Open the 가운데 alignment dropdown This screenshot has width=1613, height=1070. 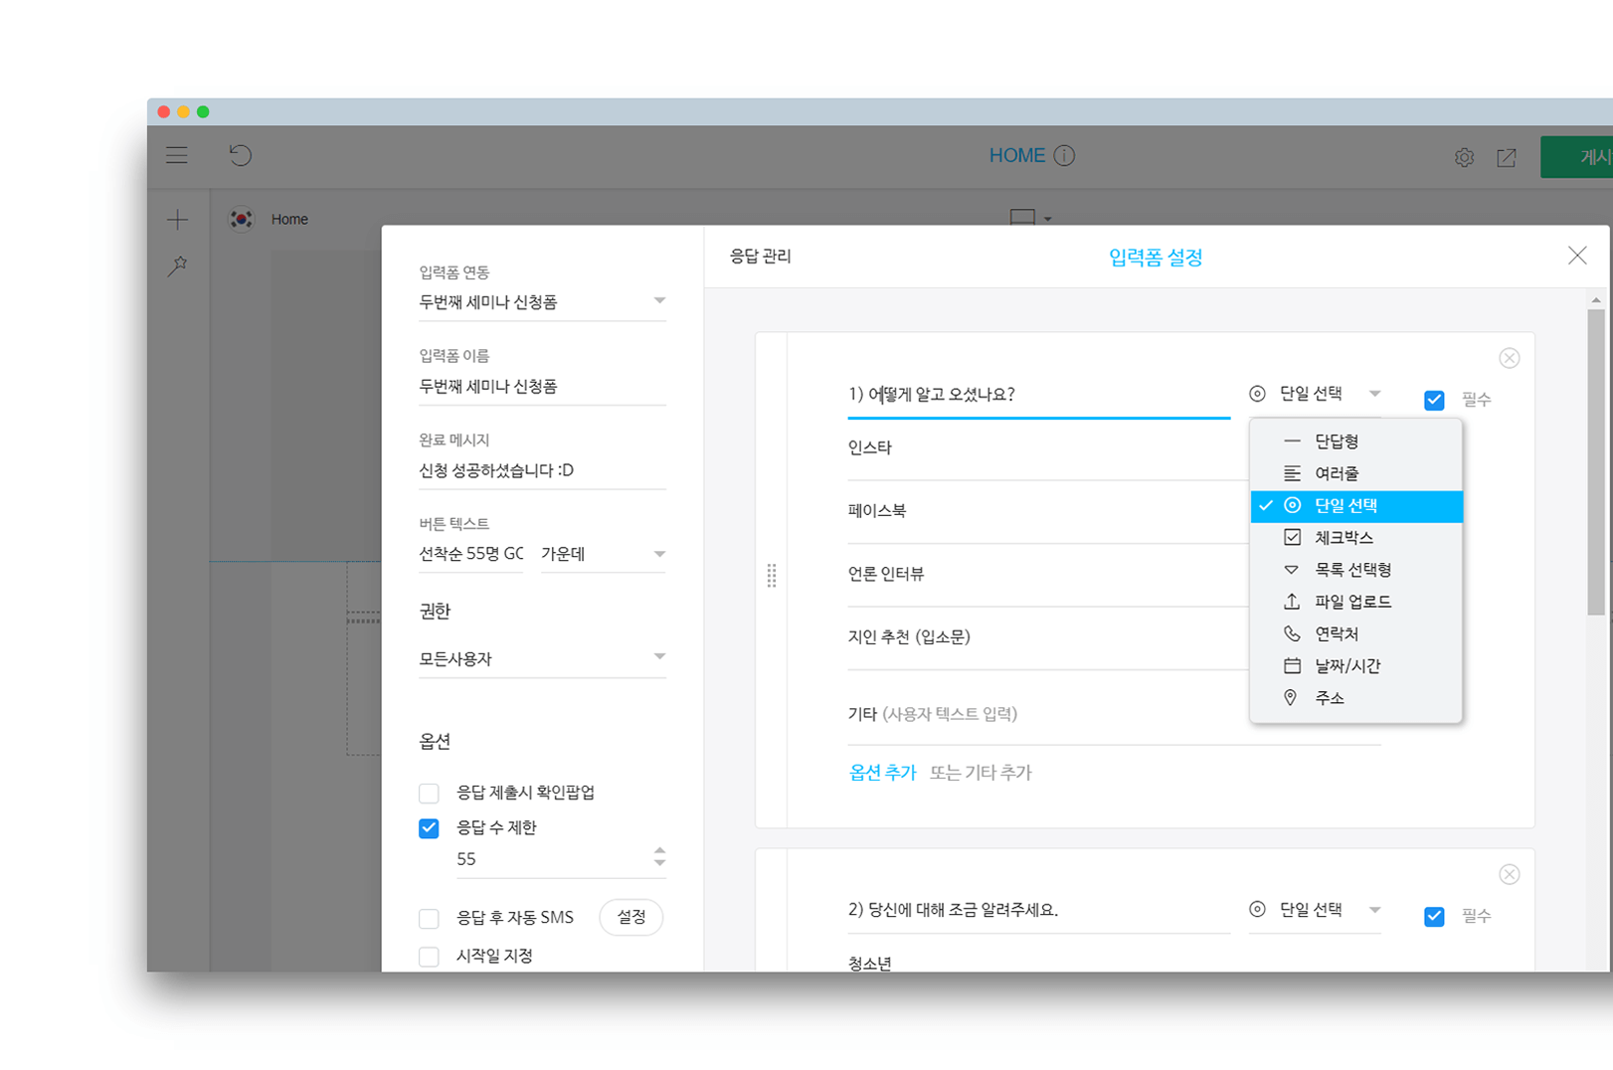click(603, 554)
